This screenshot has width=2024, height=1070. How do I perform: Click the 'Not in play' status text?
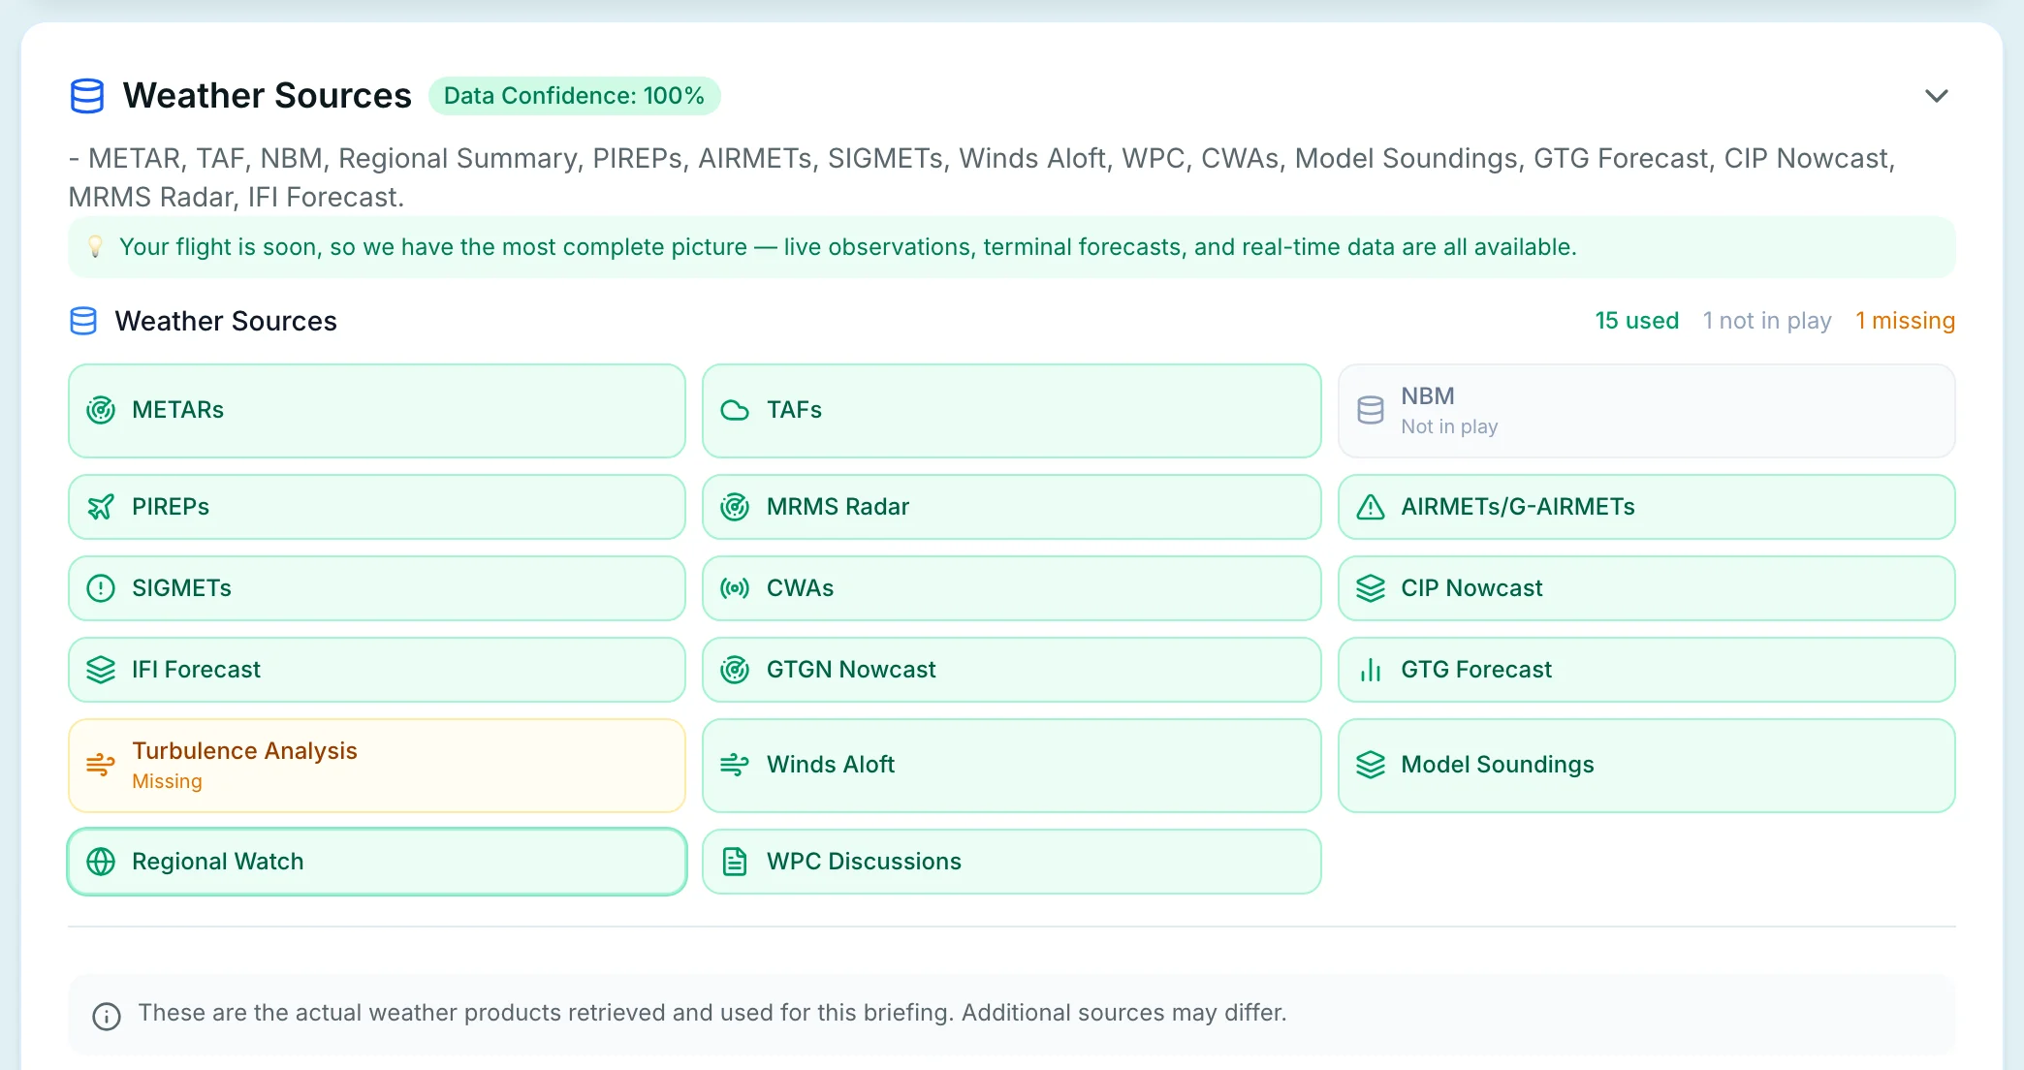pos(1449,426)
